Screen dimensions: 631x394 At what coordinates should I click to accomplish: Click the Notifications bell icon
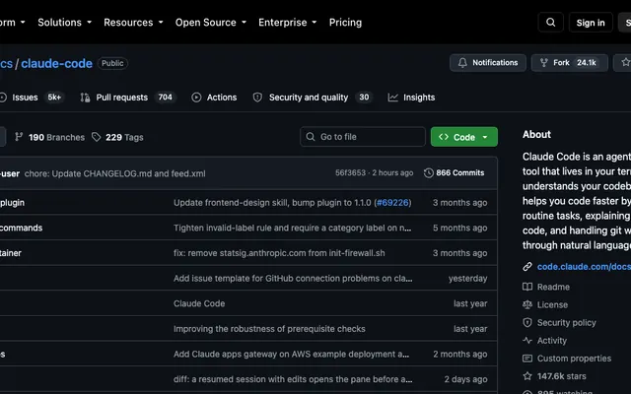click(462, 63)
